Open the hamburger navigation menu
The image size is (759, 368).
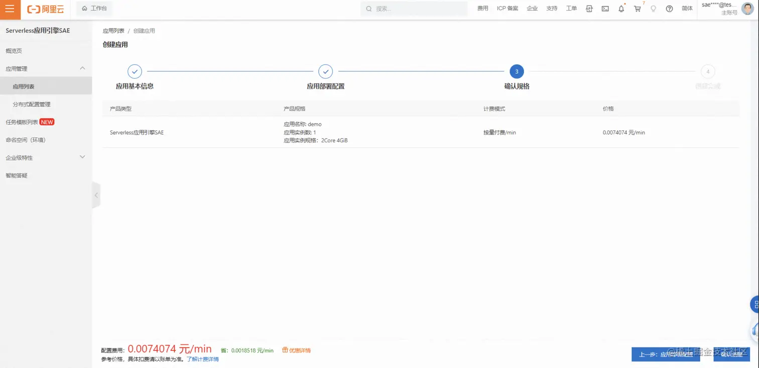coord(10,10)
